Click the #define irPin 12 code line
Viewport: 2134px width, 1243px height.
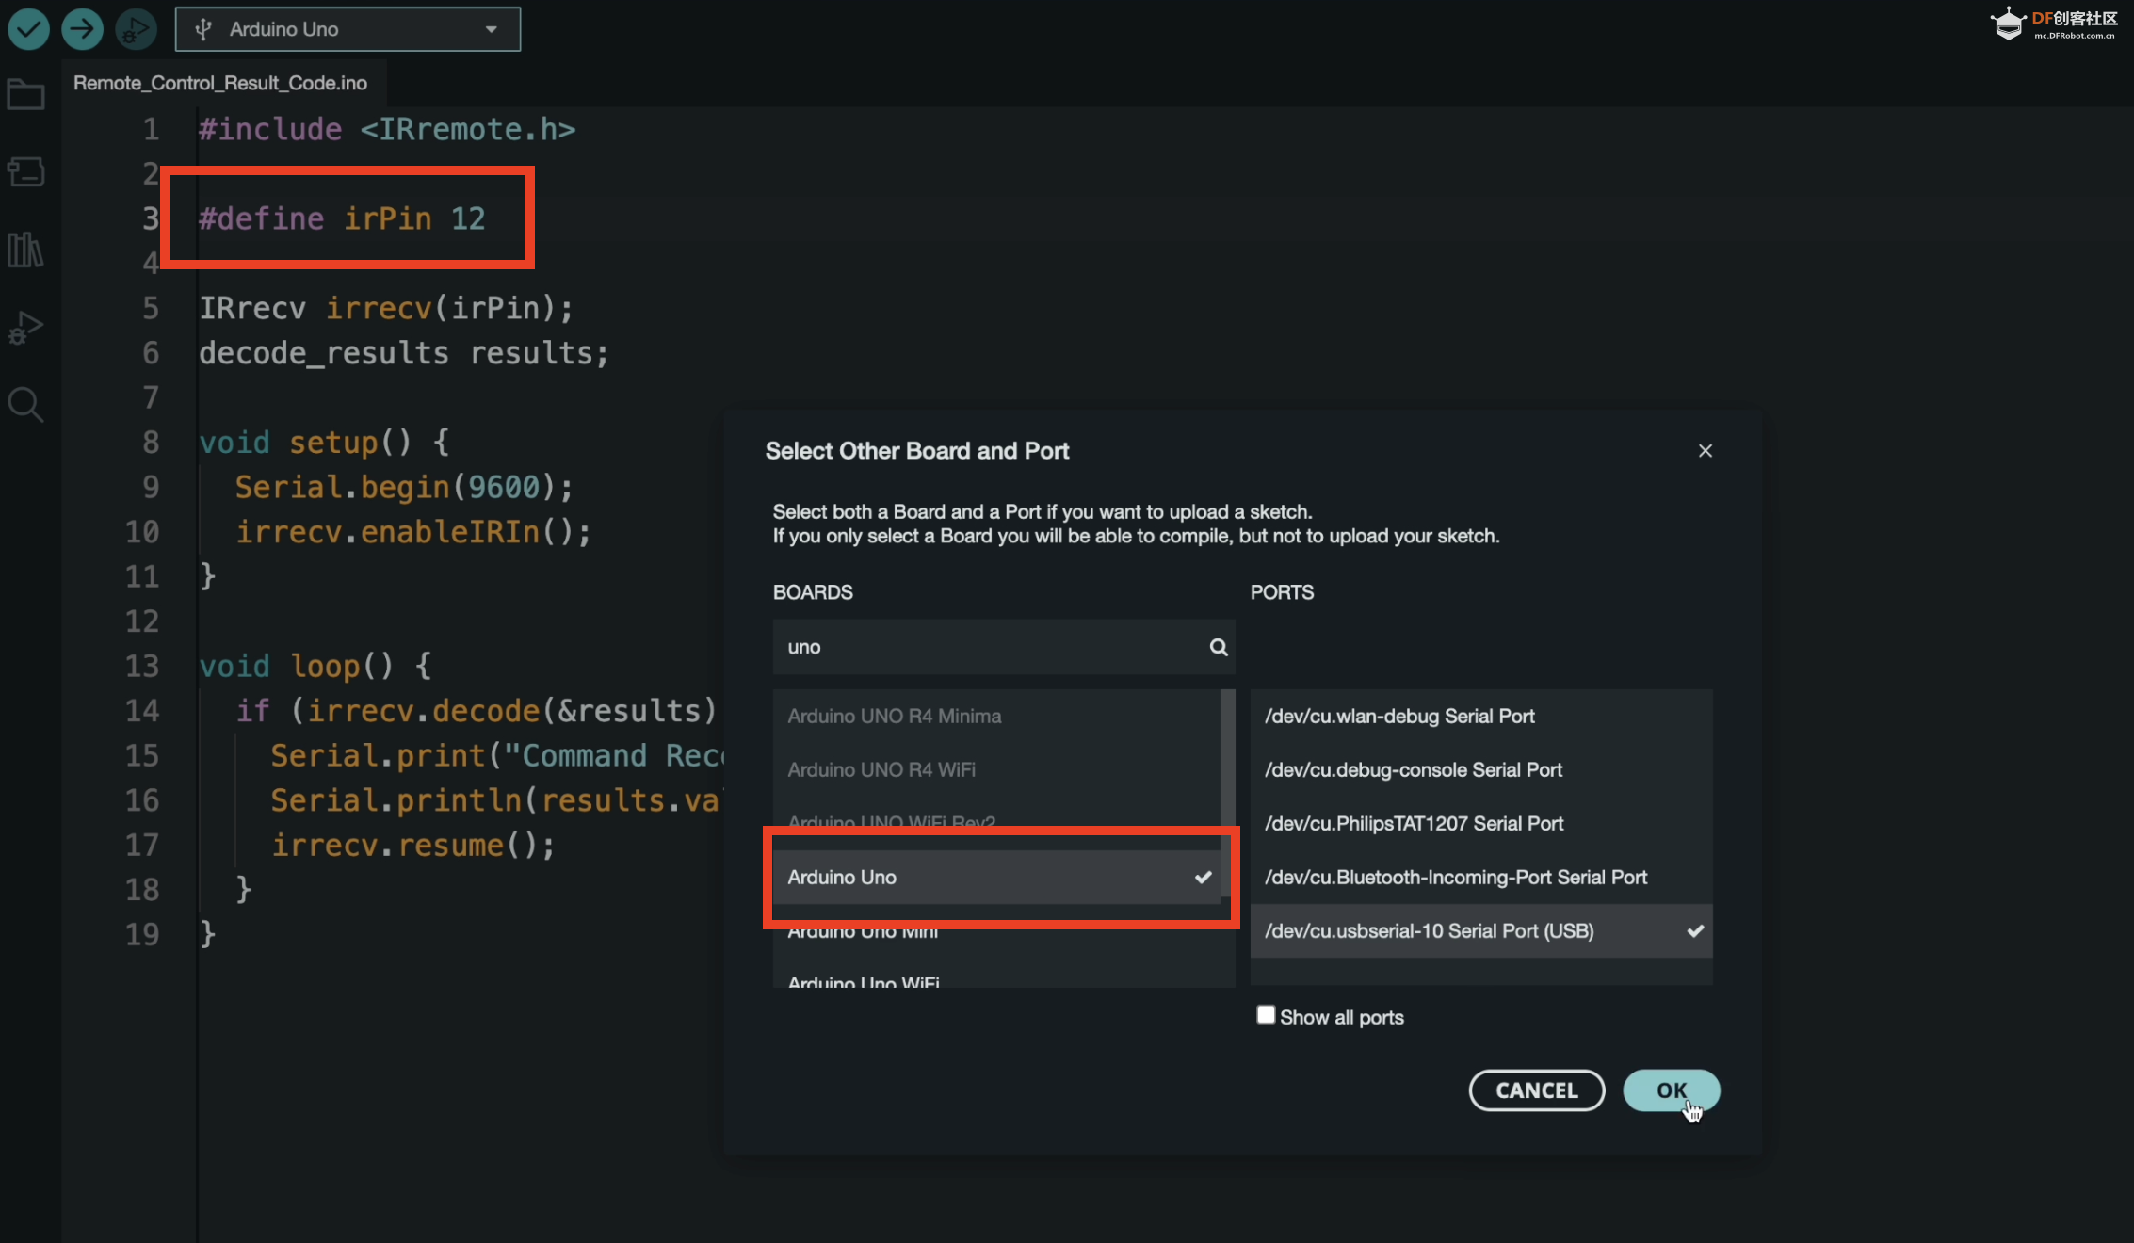(342, 218)
